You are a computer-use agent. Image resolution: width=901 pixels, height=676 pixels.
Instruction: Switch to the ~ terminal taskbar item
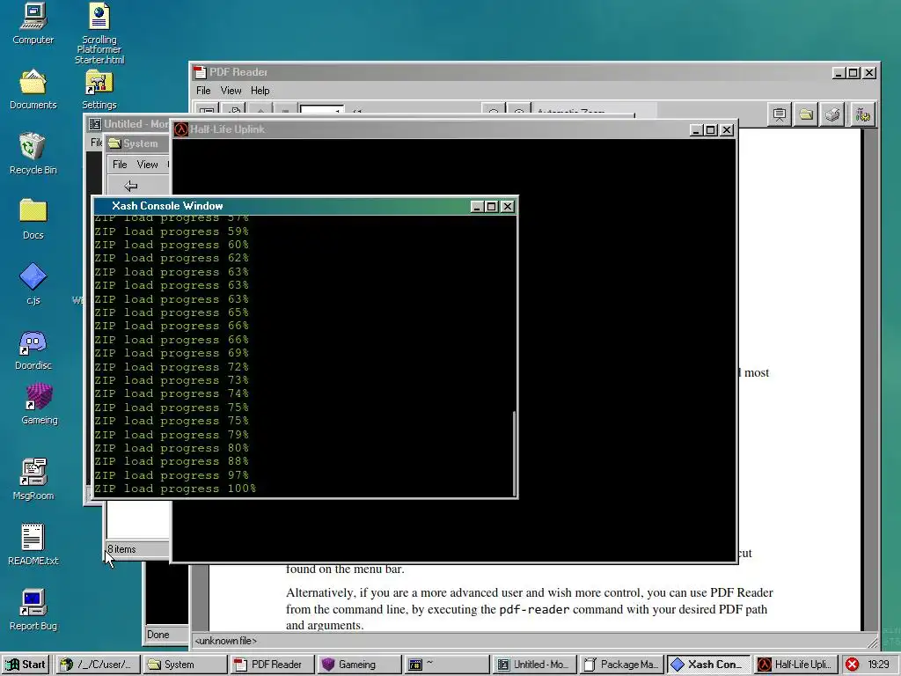[447, 665]
